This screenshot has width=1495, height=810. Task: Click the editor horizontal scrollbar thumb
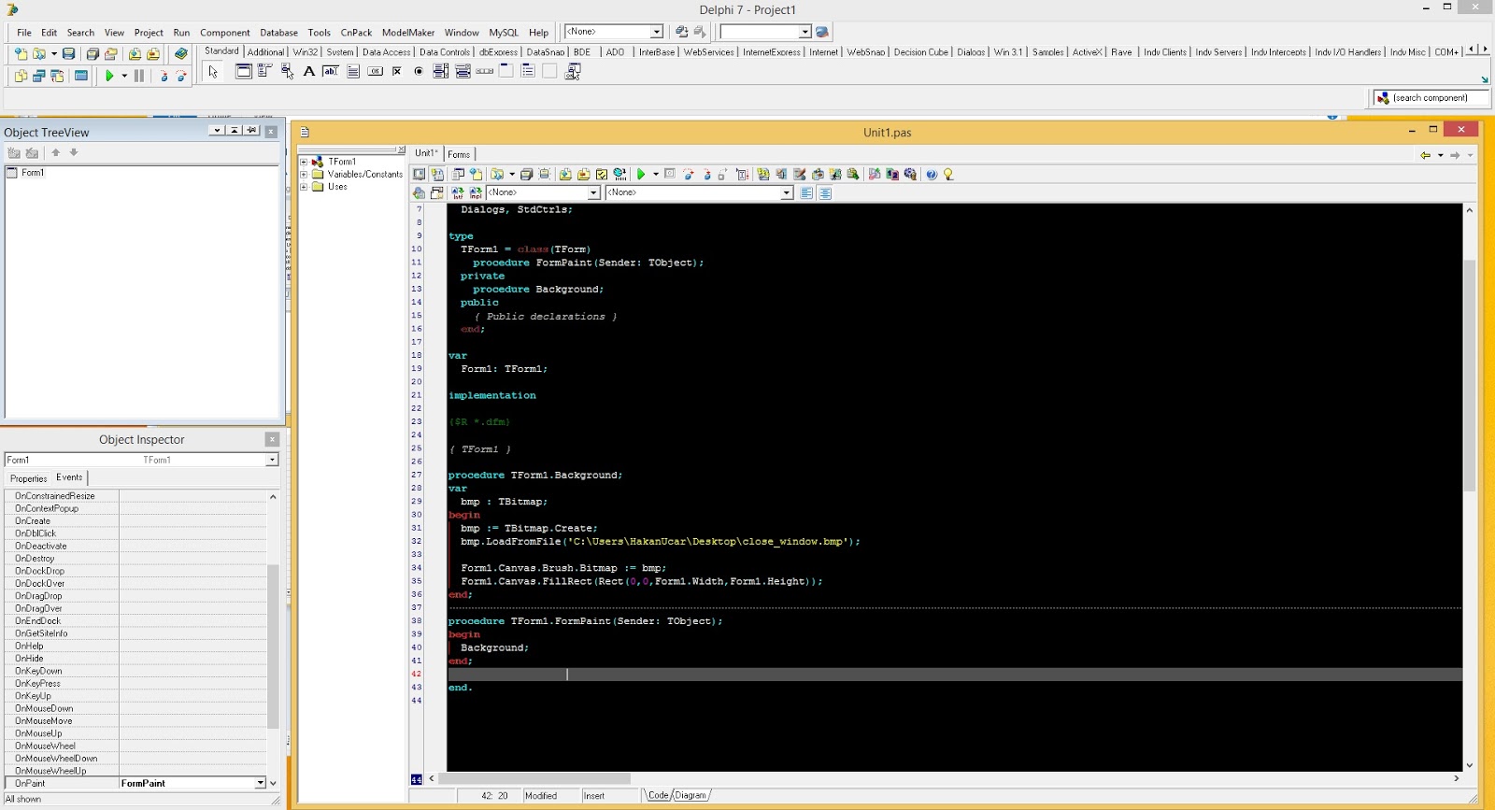click(534, 778)
